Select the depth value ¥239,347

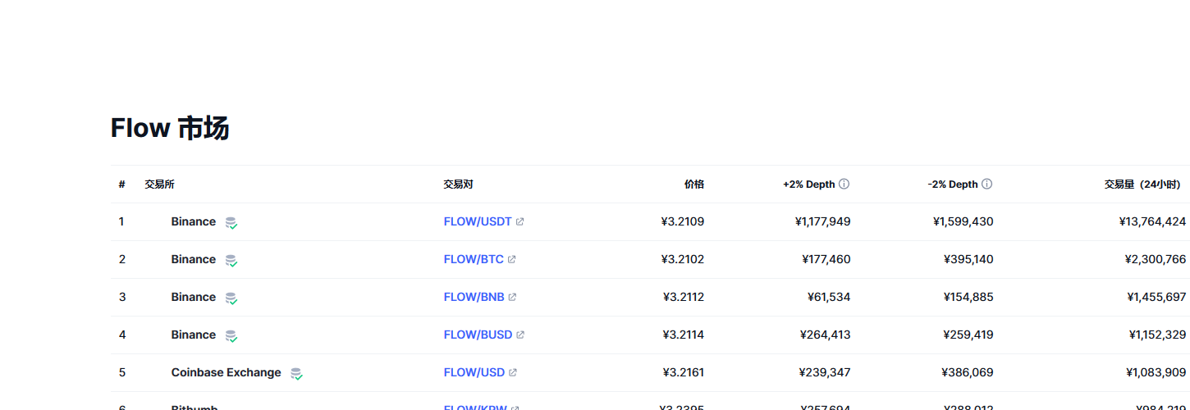(825, 372)
